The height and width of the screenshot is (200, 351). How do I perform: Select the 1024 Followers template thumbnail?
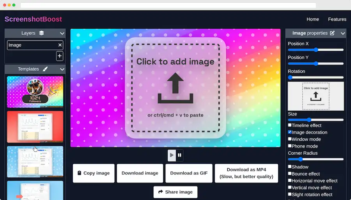(35, 92)
